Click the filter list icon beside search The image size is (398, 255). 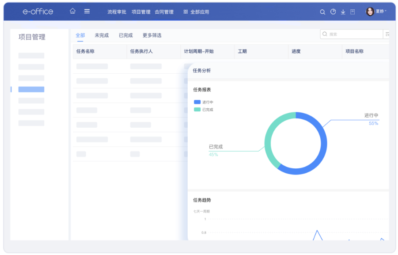[x=387, y=34]
